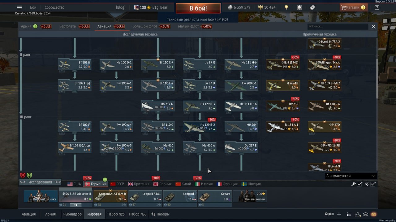Screen dimensions: 396x222
Task: Select the Gepard crew slot
Action: coord(215,196)
